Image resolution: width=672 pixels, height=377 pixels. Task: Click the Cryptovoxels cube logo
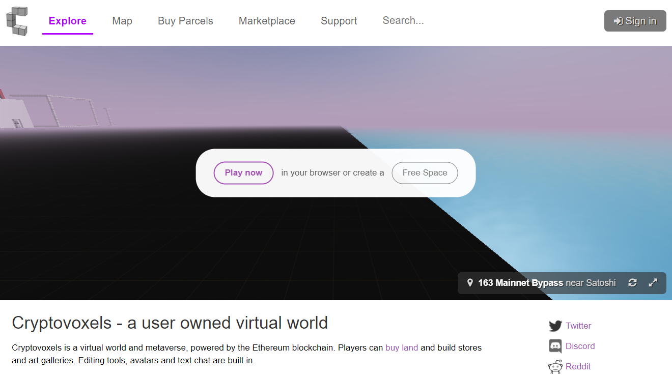17,21
